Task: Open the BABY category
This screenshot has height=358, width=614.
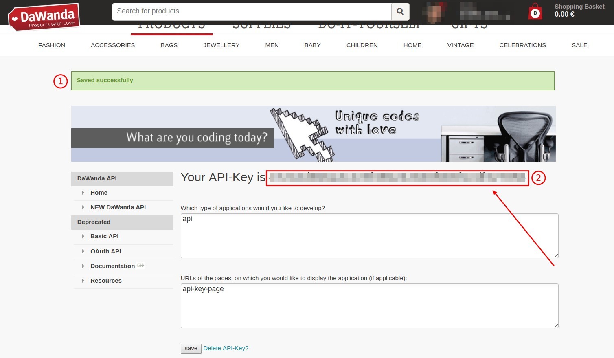Action: coord(313,45)
